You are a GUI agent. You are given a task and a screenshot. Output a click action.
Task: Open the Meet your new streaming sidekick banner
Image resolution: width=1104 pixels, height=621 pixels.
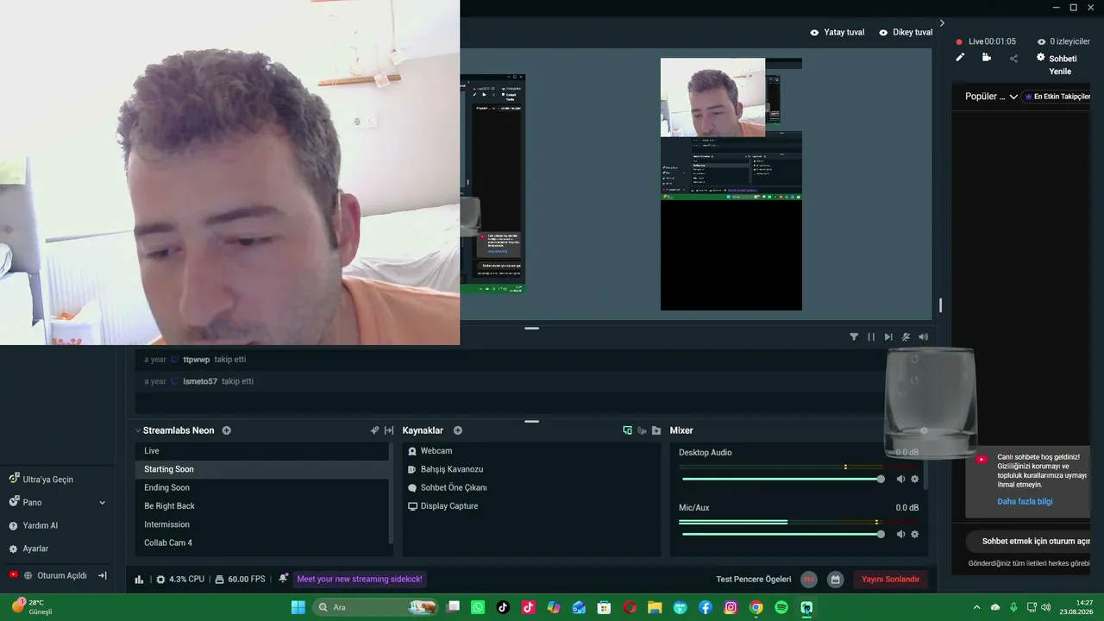360,580
